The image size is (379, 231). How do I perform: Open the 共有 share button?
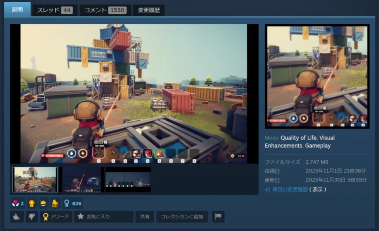pyautogui.click(x=145, y=217)
